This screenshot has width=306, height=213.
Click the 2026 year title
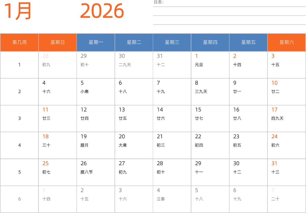click(102, 11)
